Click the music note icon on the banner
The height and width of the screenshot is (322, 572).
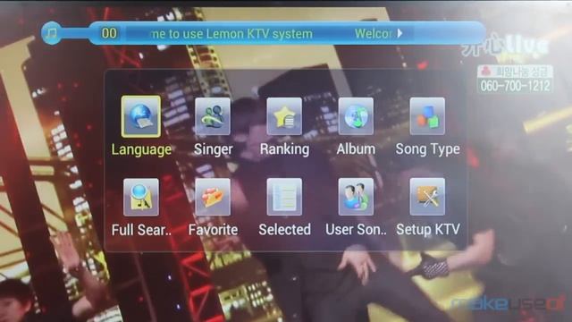coord(52,33)
